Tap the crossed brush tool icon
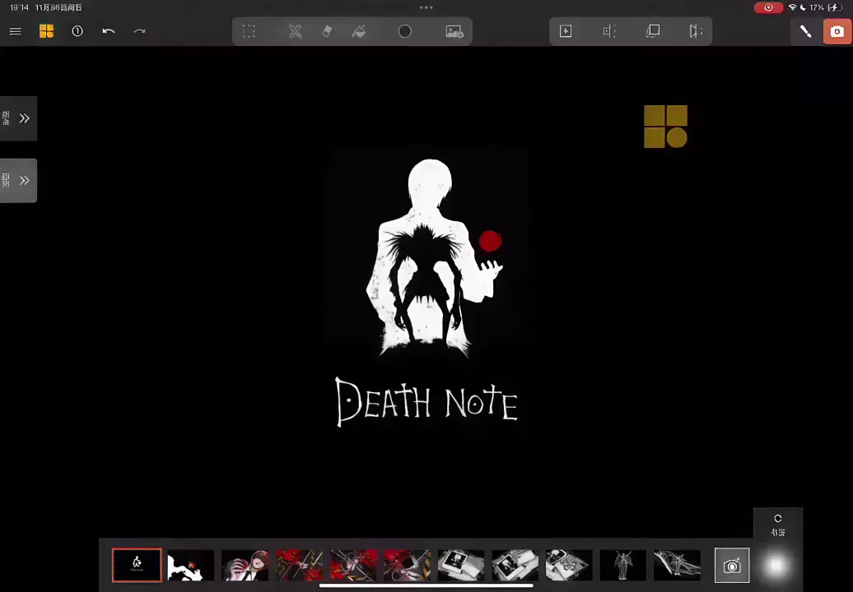This screenshot has height=592, width=853. click(295, 31)
